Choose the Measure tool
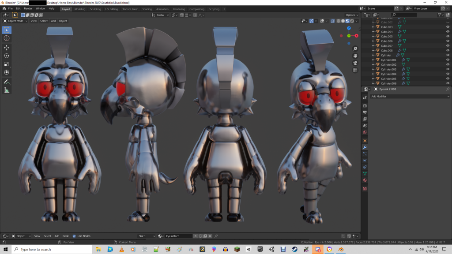The height and width of the screenshot is (254, 452). [7, 90]
